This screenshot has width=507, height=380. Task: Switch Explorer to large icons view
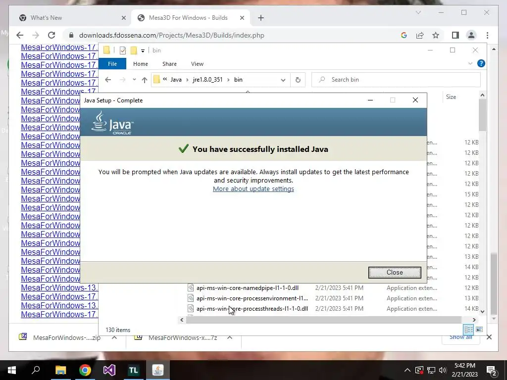click(479, 330)
